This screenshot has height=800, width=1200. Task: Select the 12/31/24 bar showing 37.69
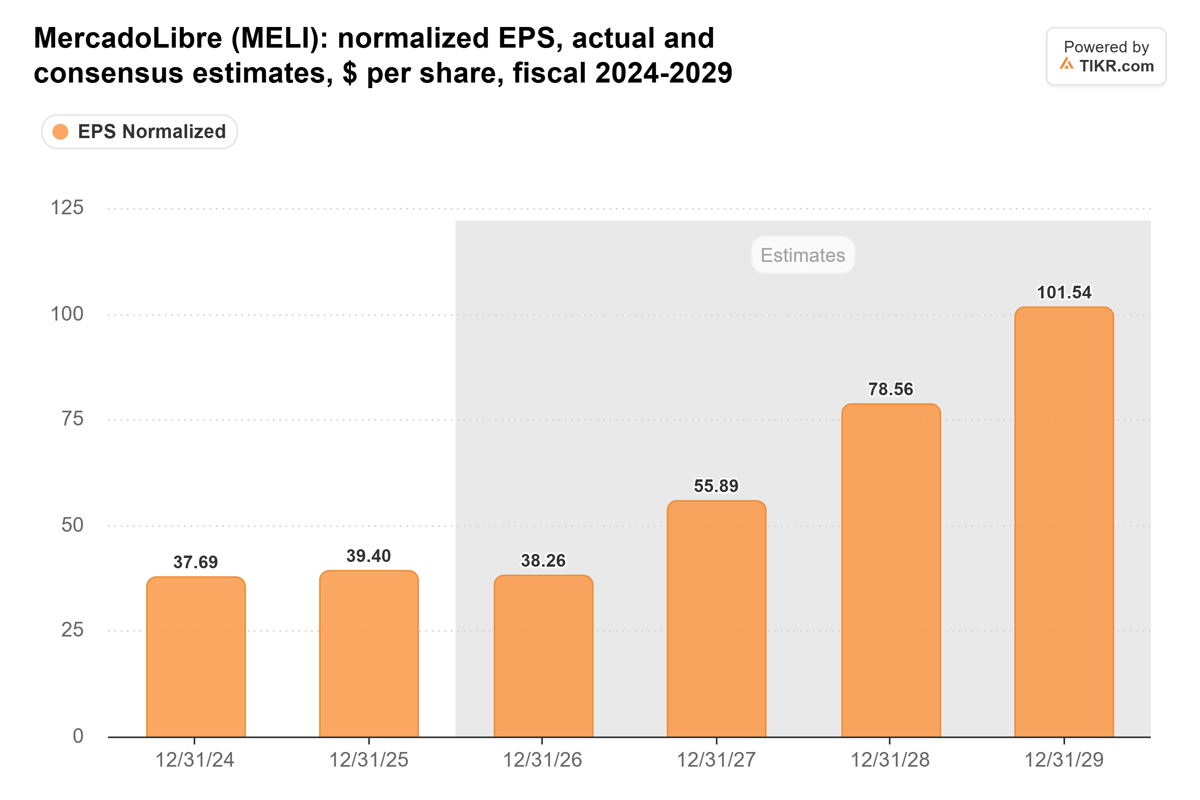click(x=196, y=657)
